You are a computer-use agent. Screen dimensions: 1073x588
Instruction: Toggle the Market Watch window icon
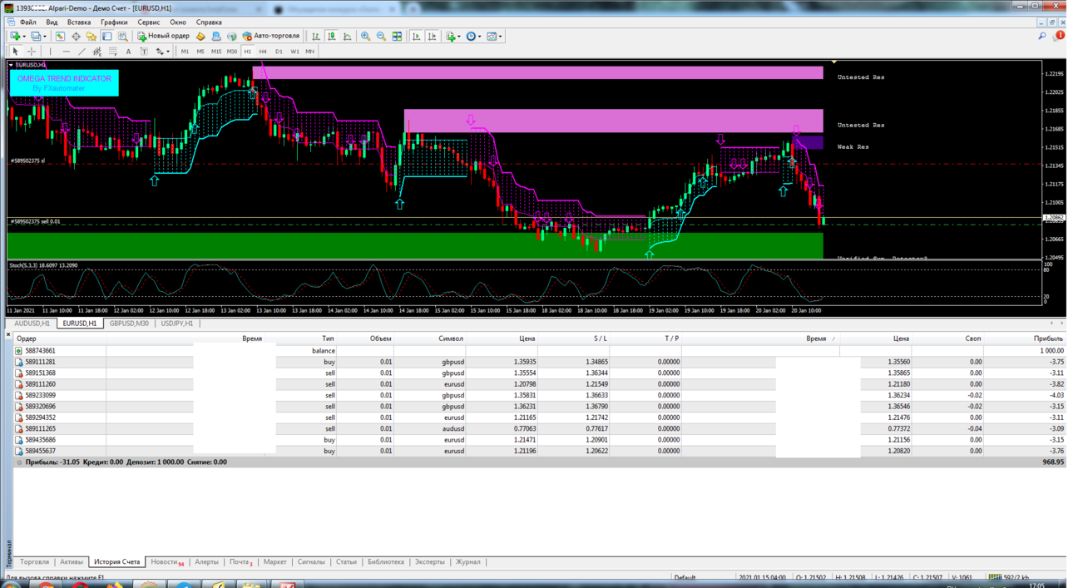point(60,37)
